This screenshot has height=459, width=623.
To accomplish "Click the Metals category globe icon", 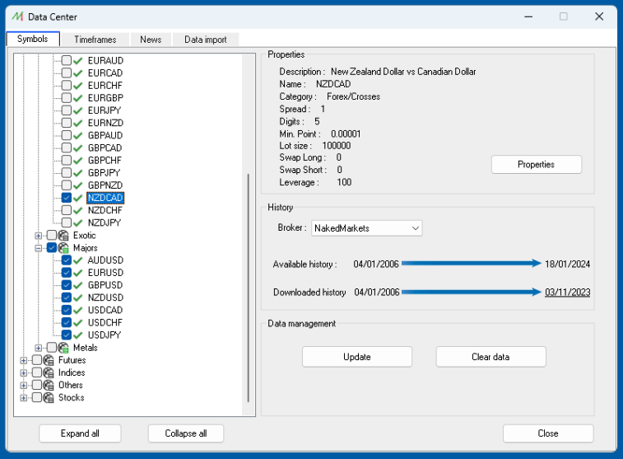I will (64, 348).
